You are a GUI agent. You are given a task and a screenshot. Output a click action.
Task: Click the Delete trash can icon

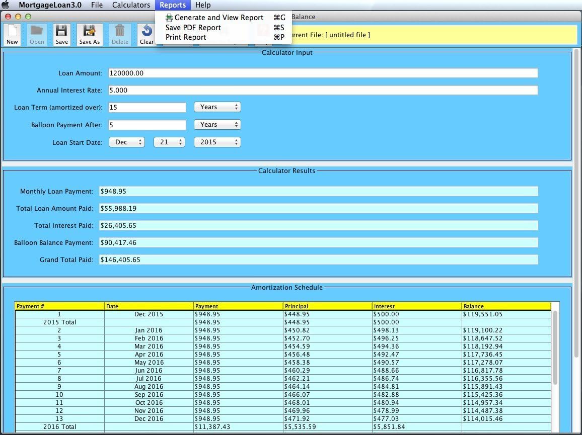click(x=120, y=35)
